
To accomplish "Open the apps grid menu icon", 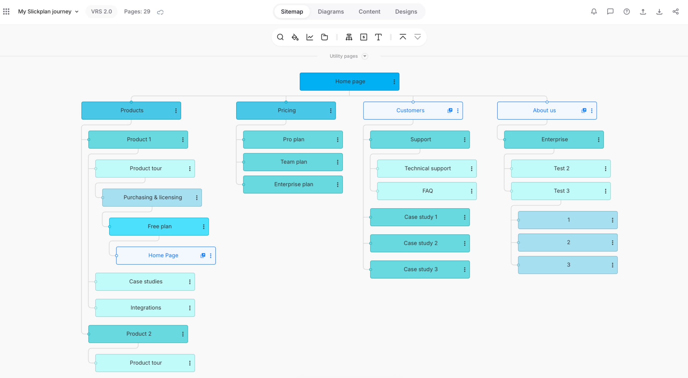I will pyautogui.click(x=6, y=12).
